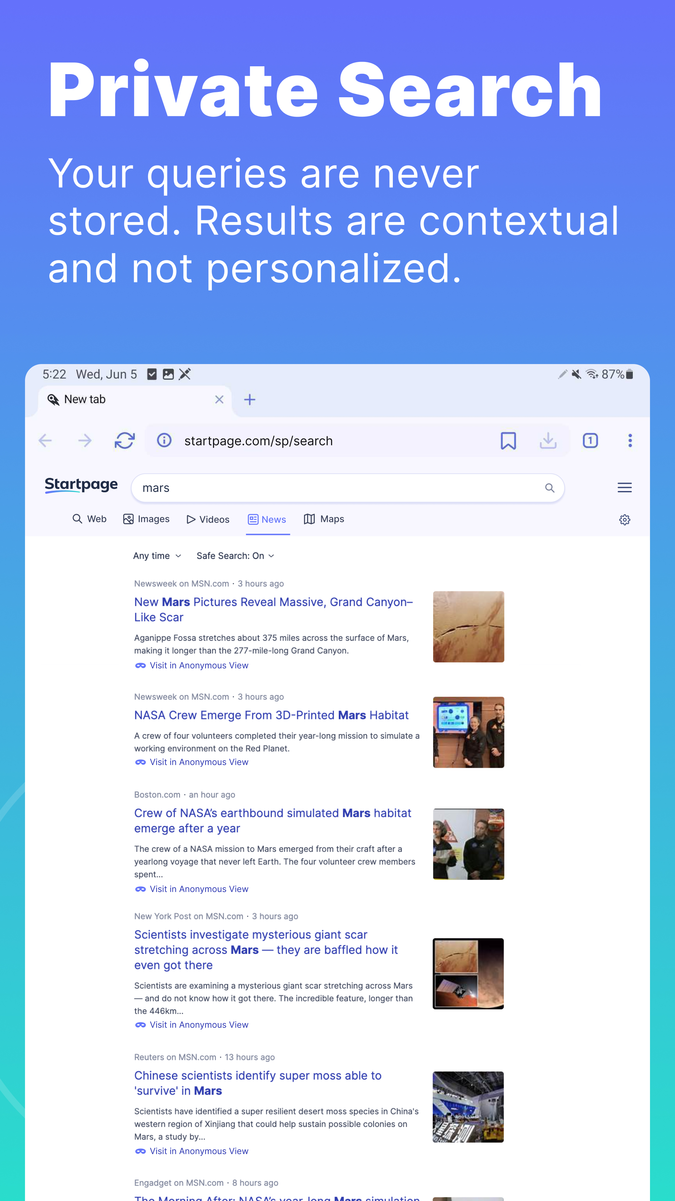
Task: Click the site info icon
Action: pos(164,440)
